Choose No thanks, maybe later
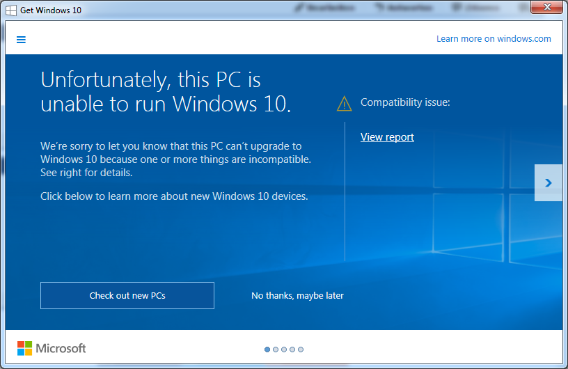 click(297, 295)
